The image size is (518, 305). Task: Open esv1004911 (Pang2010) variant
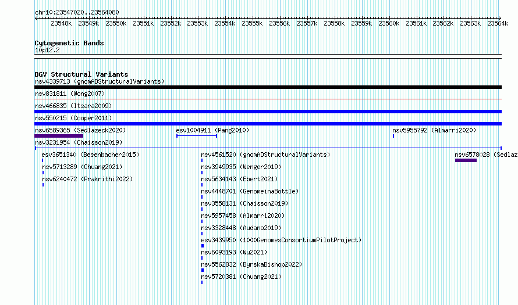212,130
